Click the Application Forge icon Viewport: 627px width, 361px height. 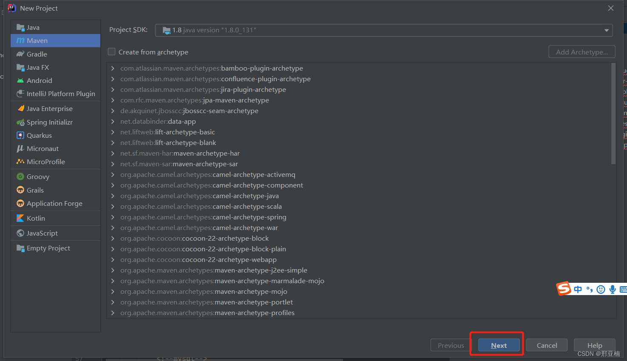[x=20, y=204]
